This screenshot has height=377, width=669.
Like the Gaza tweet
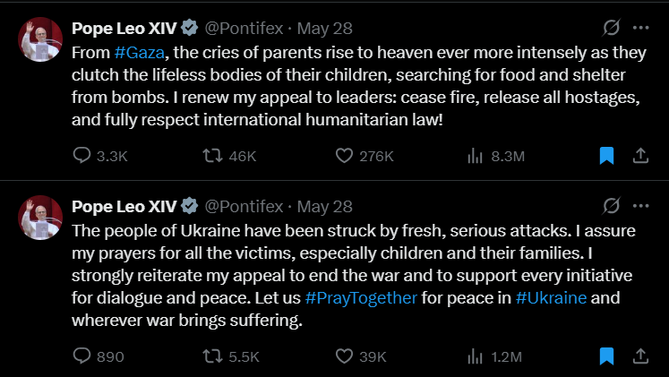click(x=344, y=156)
